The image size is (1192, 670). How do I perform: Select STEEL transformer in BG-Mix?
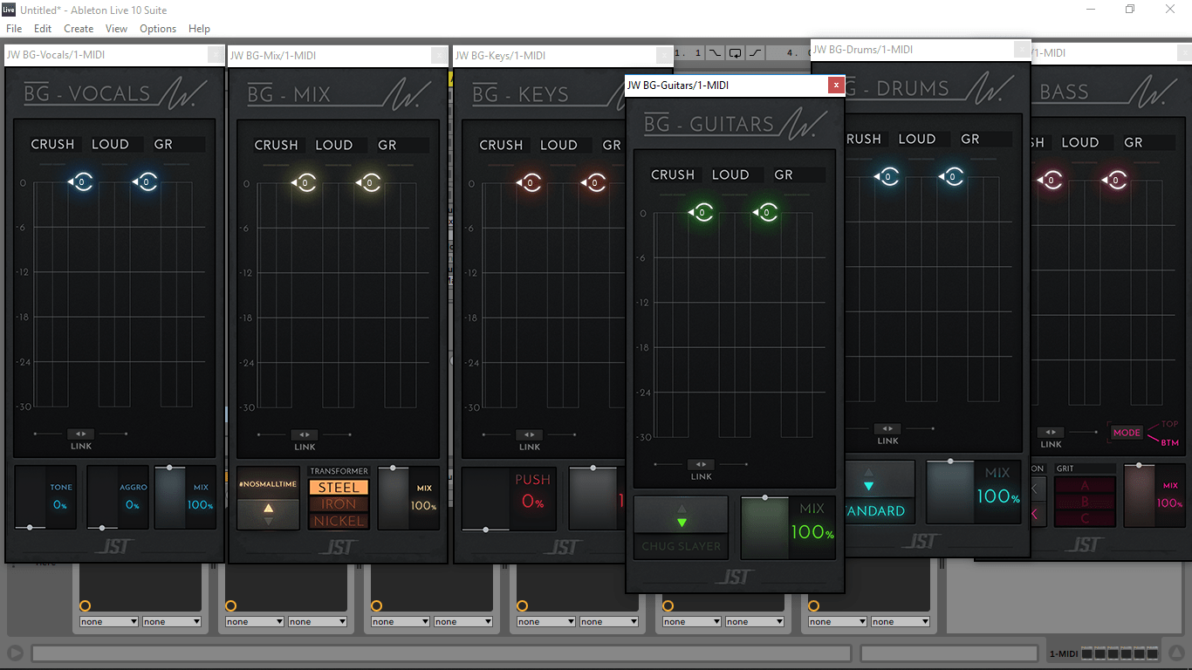(x=339, y=488)
